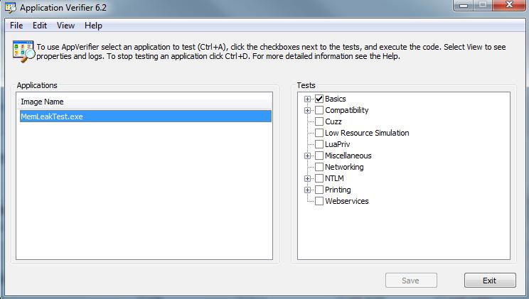Open the Help menu
The image size is (529, 299).
pyautogui.click(x=93, y=26)
